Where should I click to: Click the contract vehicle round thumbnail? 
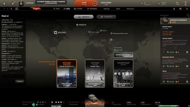pyautogui.click(x=165, y=21)
